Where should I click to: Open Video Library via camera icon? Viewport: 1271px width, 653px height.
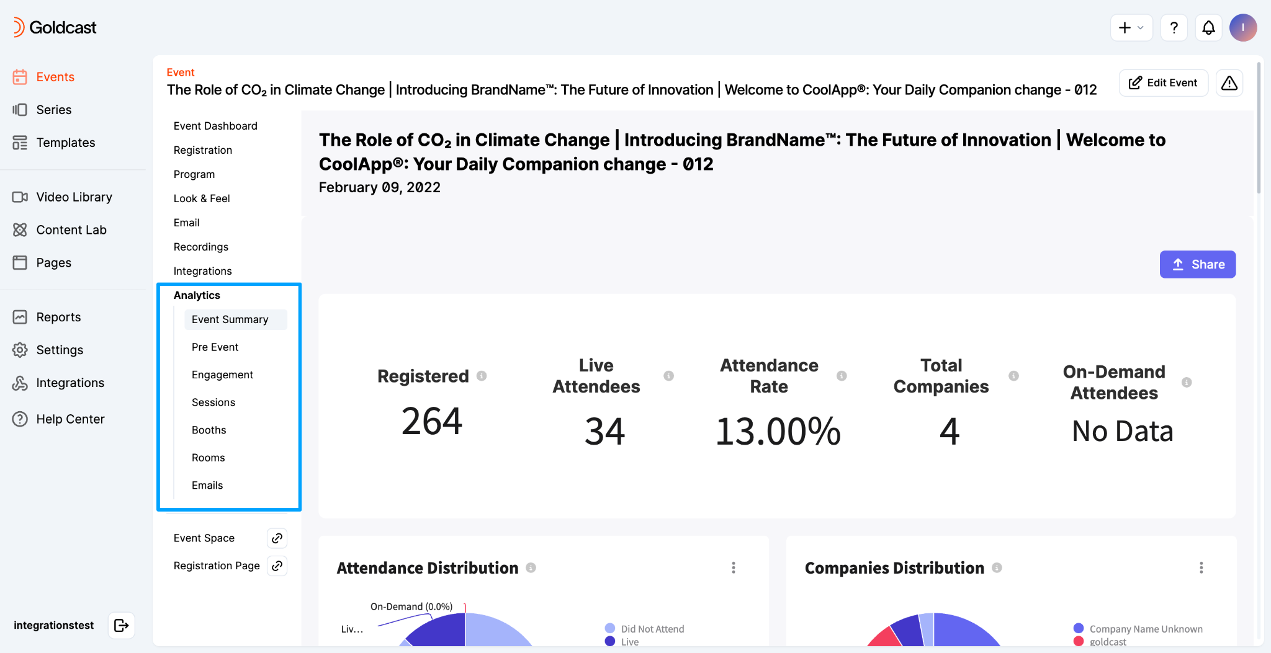pyautogui.click(x=20, y=197)
